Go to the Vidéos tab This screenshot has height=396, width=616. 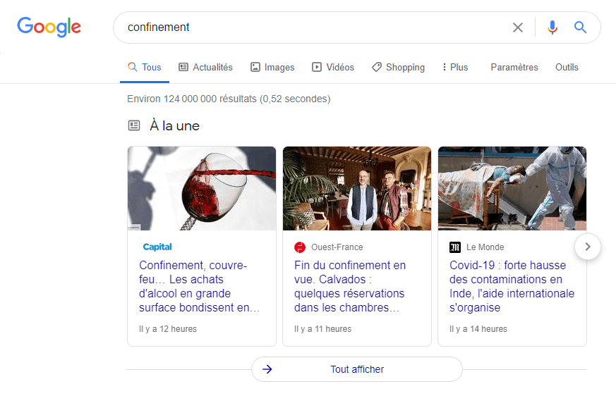333,67
